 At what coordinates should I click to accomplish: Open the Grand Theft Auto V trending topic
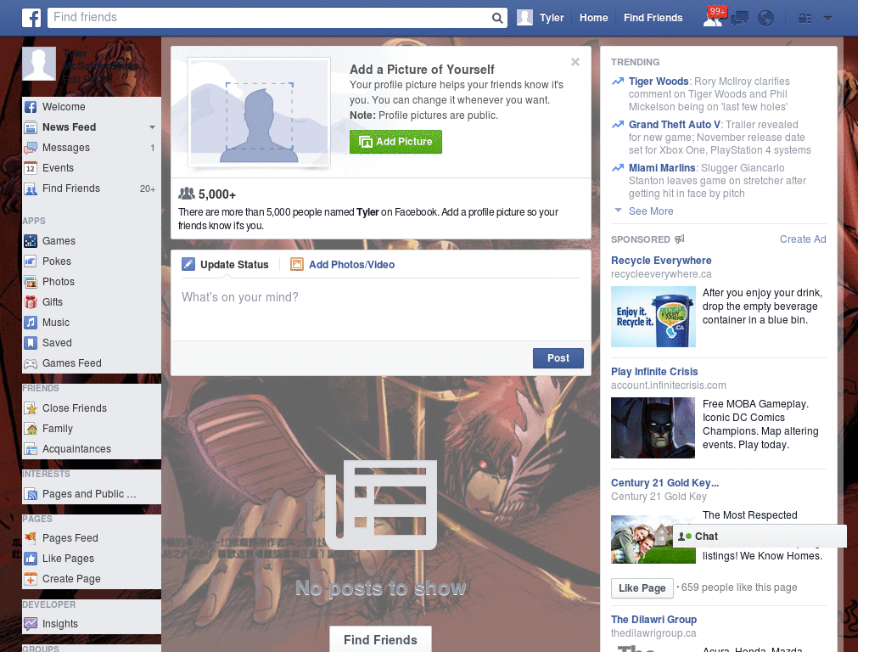(x=675, y=125)
